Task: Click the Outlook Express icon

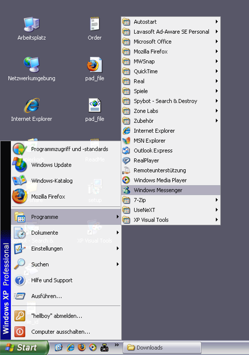Action: tap(126, 151)
